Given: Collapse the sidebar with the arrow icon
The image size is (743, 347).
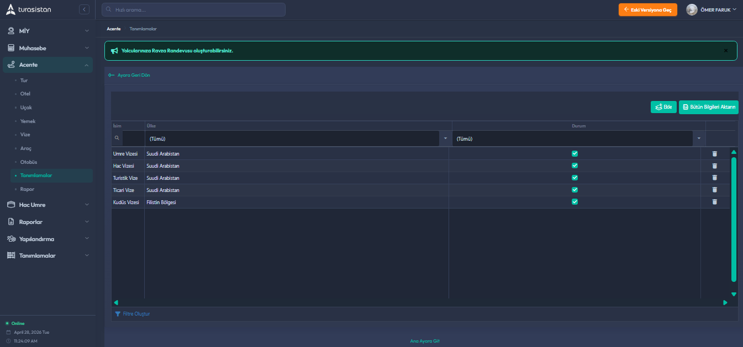Looking at the screenshot, I should click(x=84, y=9).
